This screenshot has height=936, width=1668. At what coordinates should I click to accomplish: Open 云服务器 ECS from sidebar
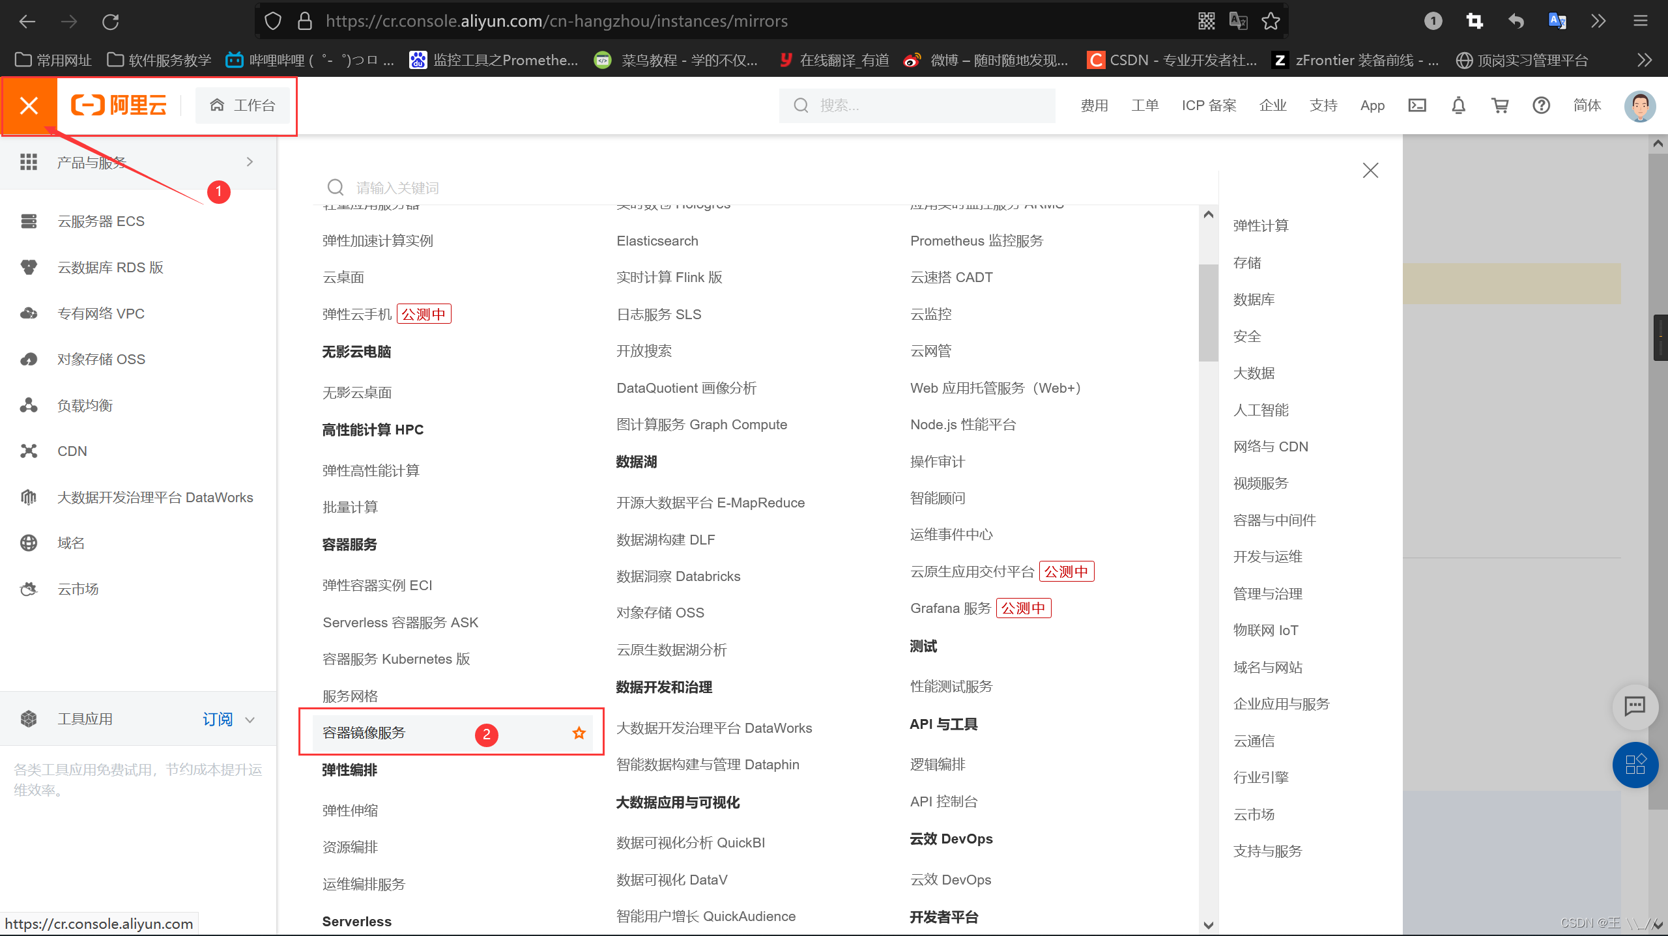click(101, 221)
